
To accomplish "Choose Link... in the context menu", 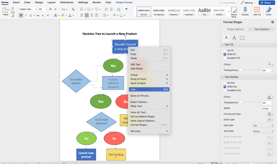I will [x=149, y=89].
